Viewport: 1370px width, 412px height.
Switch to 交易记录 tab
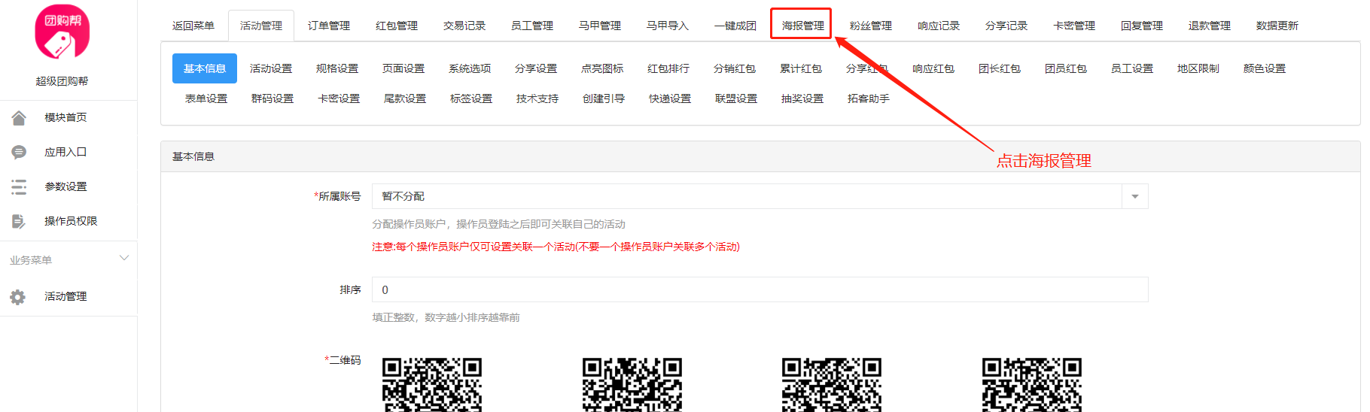pos(464,26)
